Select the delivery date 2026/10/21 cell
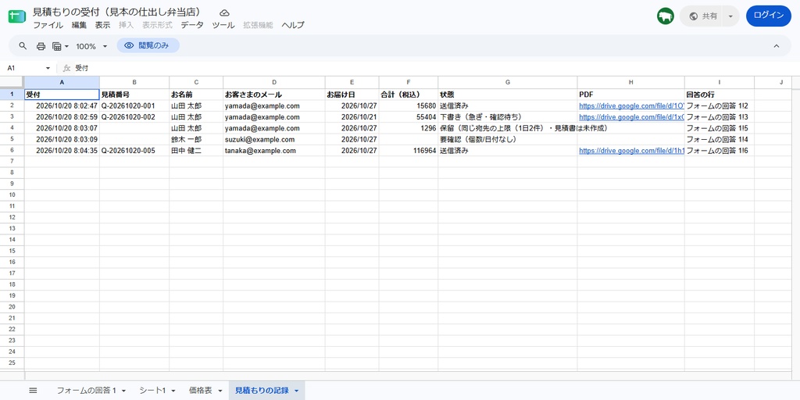The height and width of the screenshot is (400, 800). (x=352, y=117)
